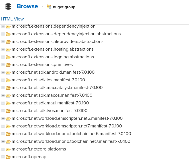Click folder icon of microsoft.net.workload.emscripten.net7.manifest-7.0.100
The image size is (189, 163).
pyautogui.click(x=8, y=126)
